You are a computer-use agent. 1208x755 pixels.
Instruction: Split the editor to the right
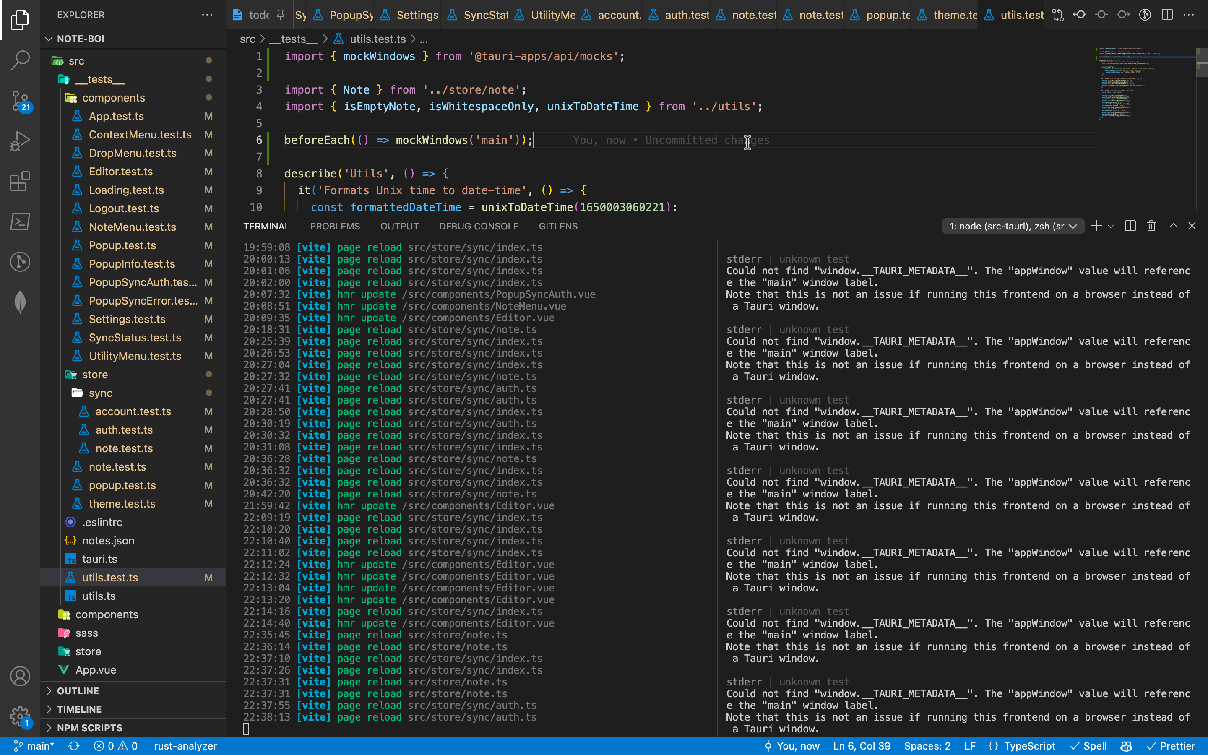click(x=1167, y=15)
